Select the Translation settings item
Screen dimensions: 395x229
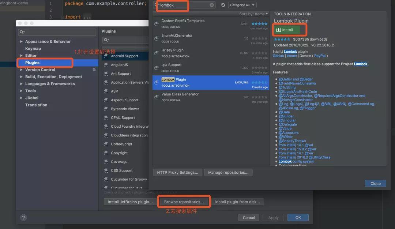coord(36,105)
